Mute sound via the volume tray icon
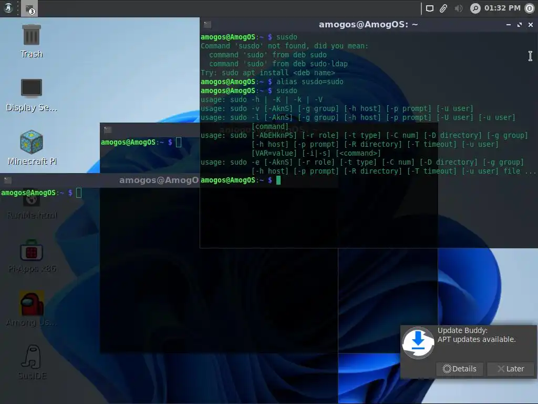 coord(458,8)
